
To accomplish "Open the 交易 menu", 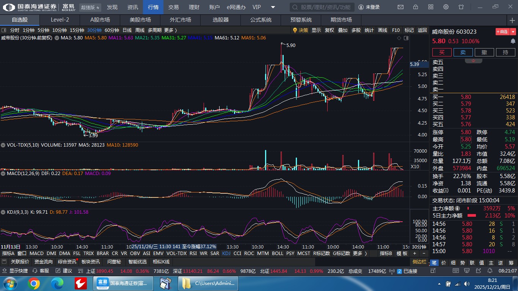I will 173,7.
